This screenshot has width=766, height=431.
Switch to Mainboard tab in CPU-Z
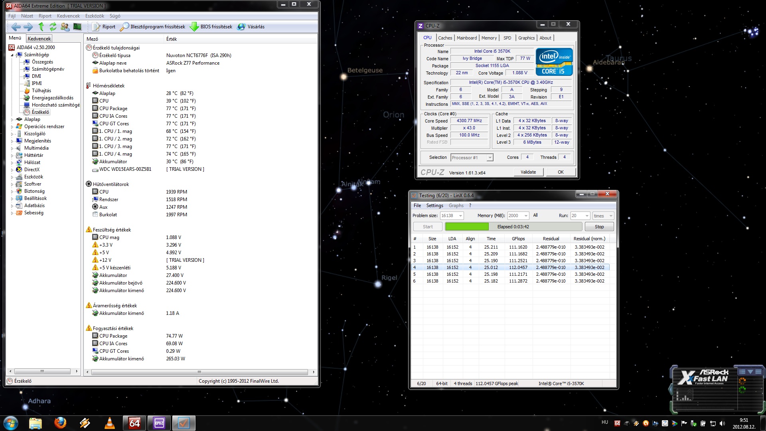[466, 38]
